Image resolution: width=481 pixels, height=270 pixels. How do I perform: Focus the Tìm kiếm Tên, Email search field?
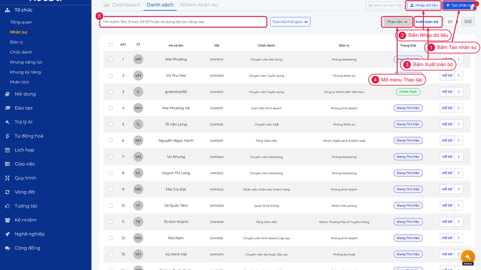pyautogui.click(x=183, y=22)
